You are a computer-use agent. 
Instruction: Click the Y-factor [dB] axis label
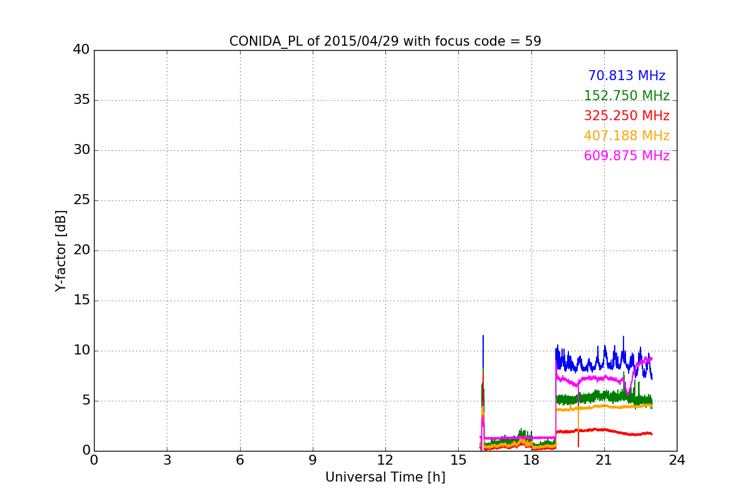coord(61,250)
